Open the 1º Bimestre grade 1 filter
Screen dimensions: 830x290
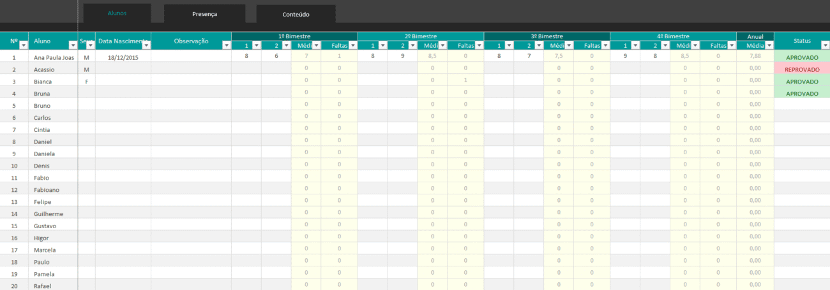[x=256, y=45]
